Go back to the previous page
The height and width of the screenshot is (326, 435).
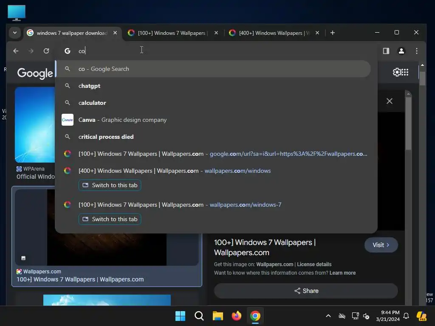16,51
